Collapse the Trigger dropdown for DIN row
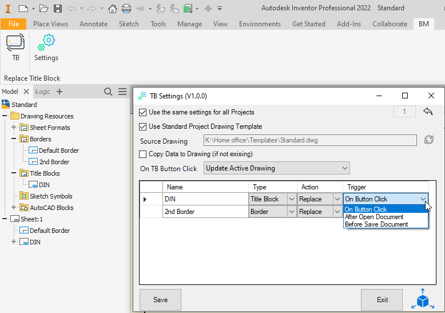445x313 pixels. click(423, 199)
